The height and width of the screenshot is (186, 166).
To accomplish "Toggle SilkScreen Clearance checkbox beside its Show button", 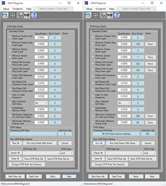I will click(93, 116).
